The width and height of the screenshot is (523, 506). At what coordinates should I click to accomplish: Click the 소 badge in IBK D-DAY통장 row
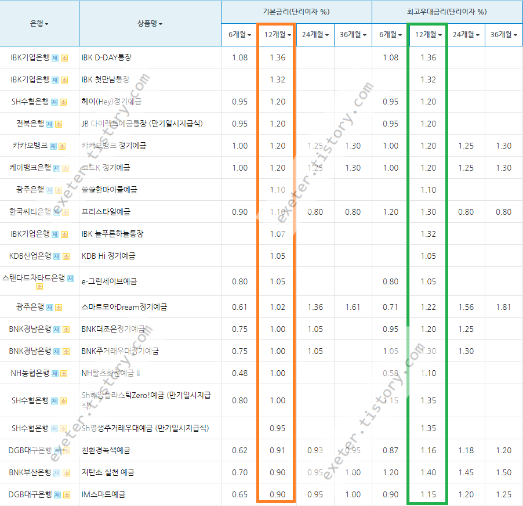(64, 58)
